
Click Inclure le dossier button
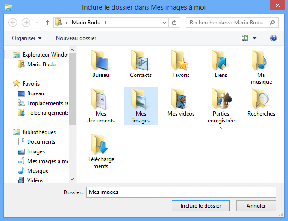tap(201, 206)
